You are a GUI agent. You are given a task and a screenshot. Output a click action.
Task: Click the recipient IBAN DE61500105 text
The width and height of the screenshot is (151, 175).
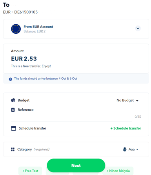tap(26, 12)
